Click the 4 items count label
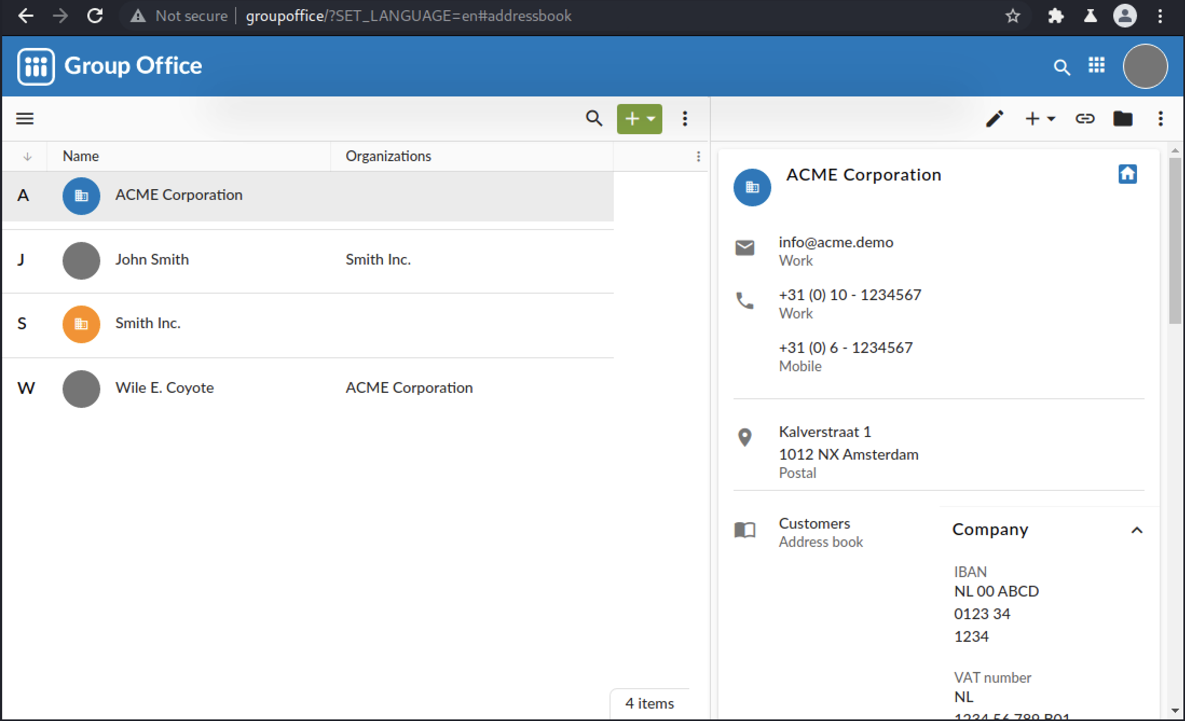The height and width of the screenshot is (721, 1185). click(649, 704)
